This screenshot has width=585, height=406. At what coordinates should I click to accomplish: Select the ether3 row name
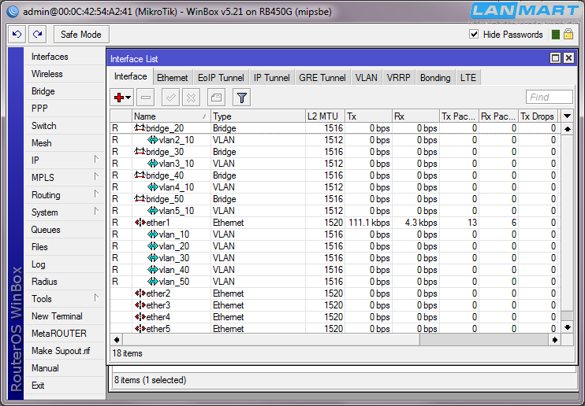tap(158, 305)
